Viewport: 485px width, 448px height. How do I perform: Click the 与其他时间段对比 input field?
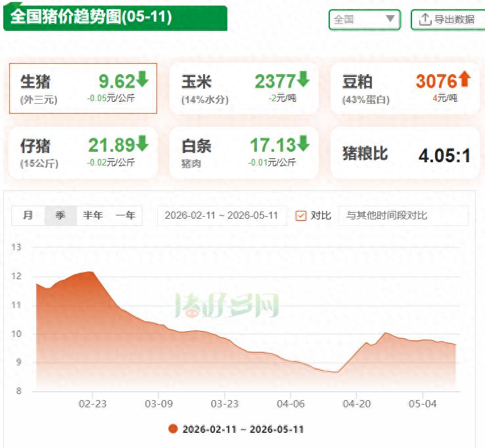pos(404,215)
